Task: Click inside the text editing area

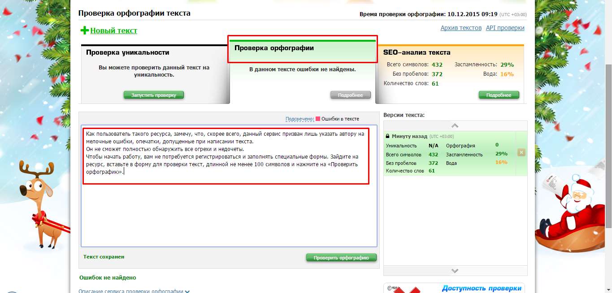Action: pos(229,211)
